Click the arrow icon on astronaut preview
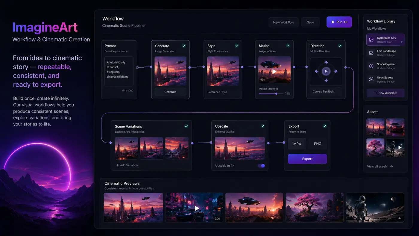Viewport: 419px width, 236px height. point(400,219)
